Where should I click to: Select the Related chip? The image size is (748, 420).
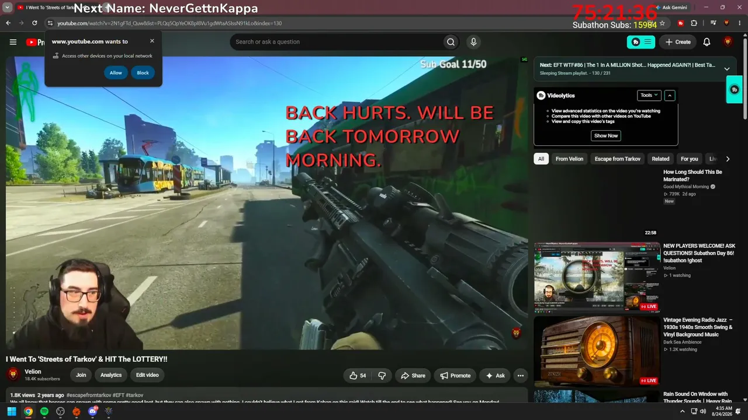tap(660, 159)
